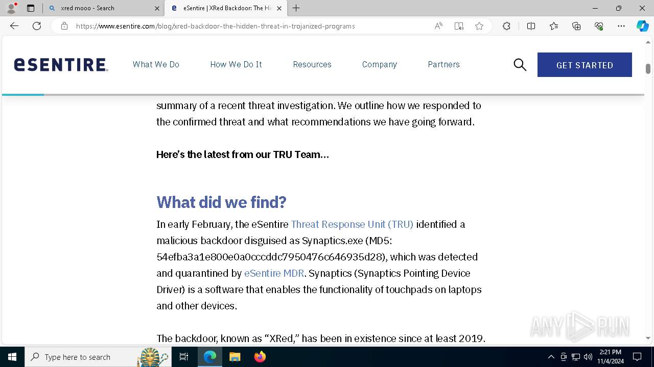Refresh the current page
Viewport: 654px width, 367px height.
coord(37,26)
